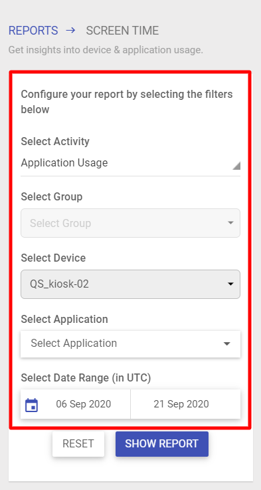Click the RESET button
The height and width of the screenshot is (490, 261).
(x=78, y=444)
